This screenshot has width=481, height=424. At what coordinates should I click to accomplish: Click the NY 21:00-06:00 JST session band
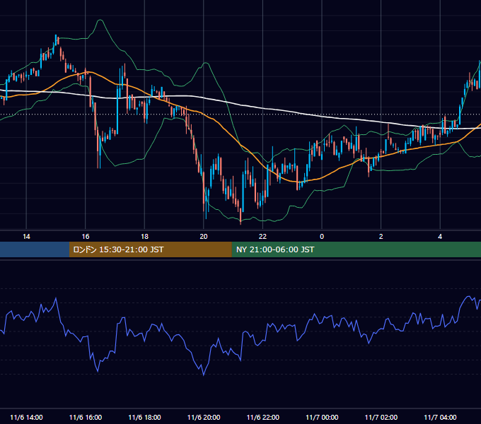[x=356, y=249]
